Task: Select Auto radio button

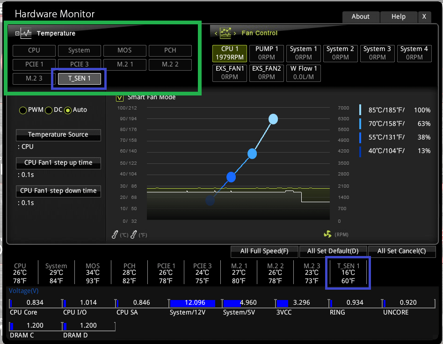Action: (x=68, y=110)
